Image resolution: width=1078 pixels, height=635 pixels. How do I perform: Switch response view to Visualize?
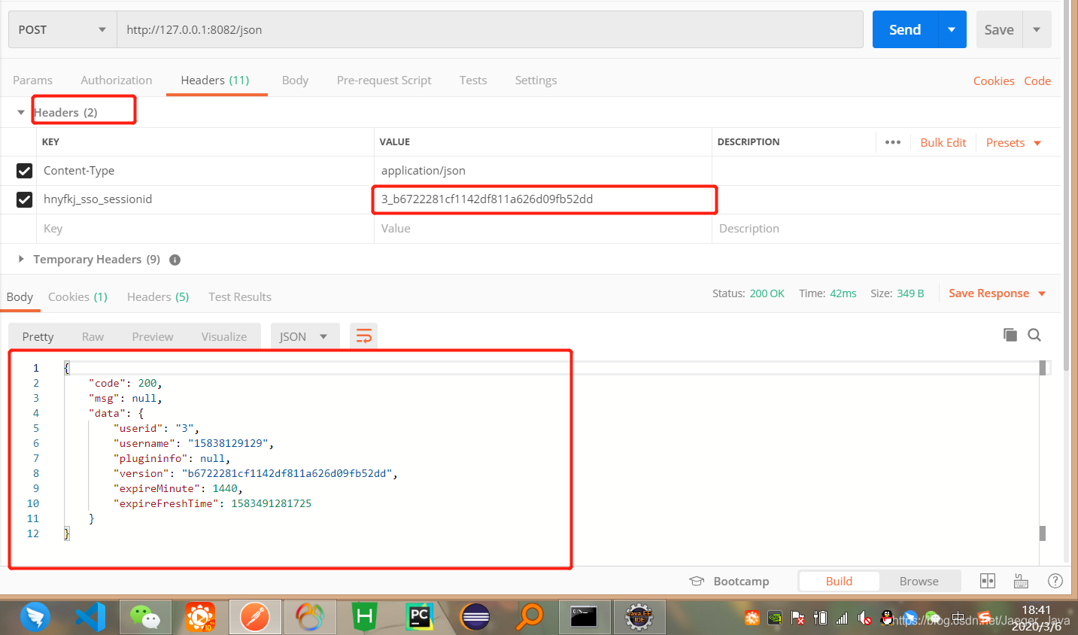point(224,336)
